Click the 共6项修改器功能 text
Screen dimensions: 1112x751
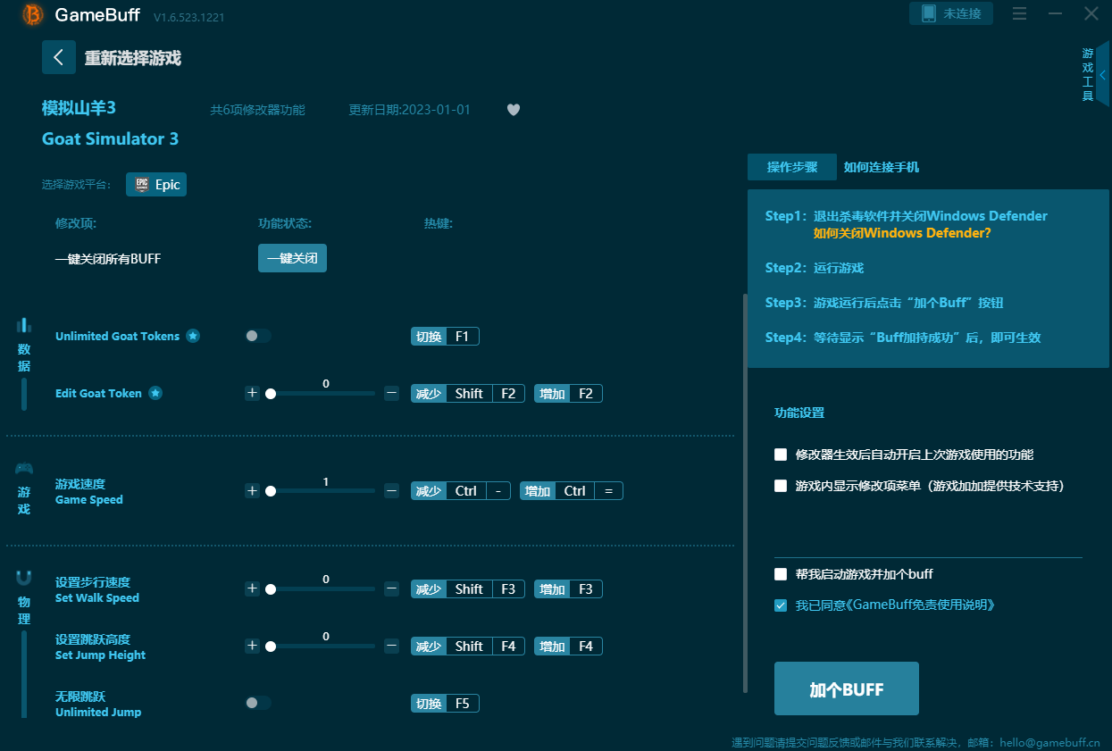point(257,110)
